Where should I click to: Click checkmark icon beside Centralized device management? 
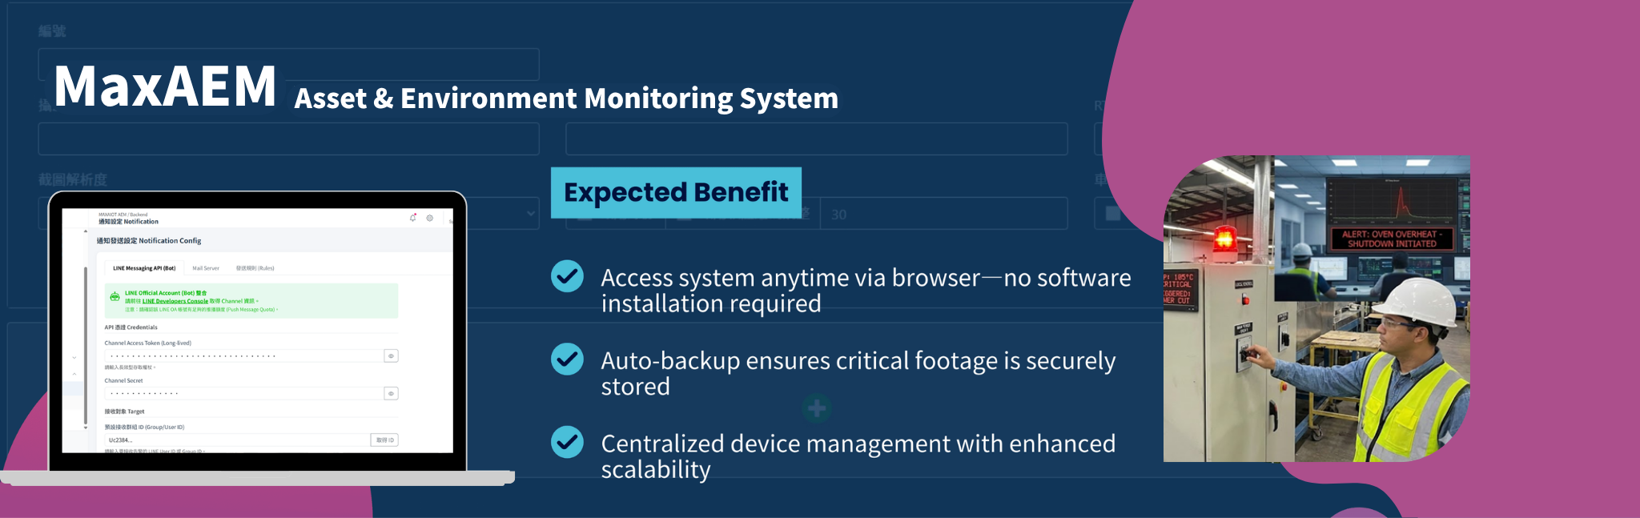[567, 442]
